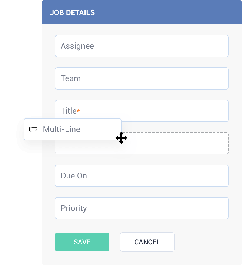Click the JOB DETAILS header title
This screenshot has height=265, width=242.
(x=72, y=13)
